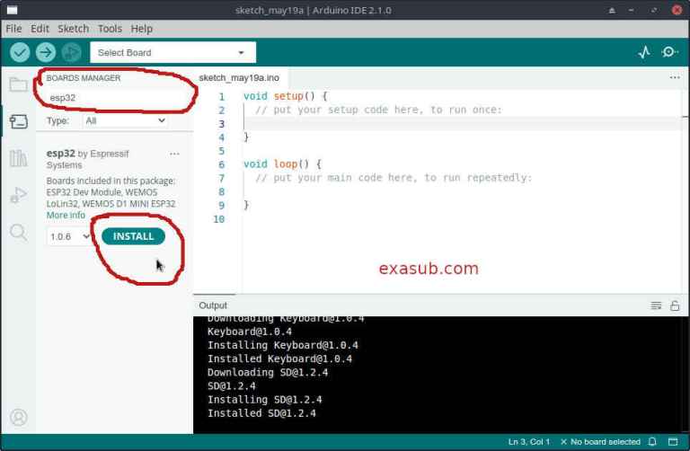Viewport: 690px width, 451px height.
Task: Click keep-above arrow in title bar
Action: point(612,10)
